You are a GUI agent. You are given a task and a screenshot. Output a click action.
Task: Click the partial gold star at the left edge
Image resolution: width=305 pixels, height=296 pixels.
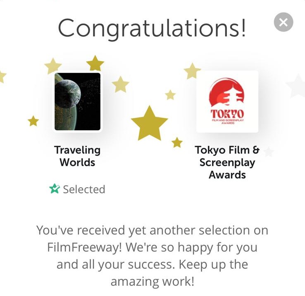(x=2, y=76)
